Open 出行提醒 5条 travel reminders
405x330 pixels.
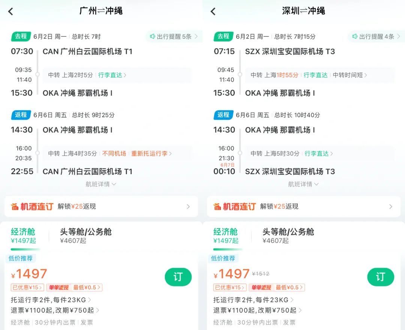tap(174, 36)
